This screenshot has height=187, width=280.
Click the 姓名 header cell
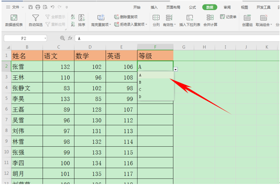click(x=27, y=56)
